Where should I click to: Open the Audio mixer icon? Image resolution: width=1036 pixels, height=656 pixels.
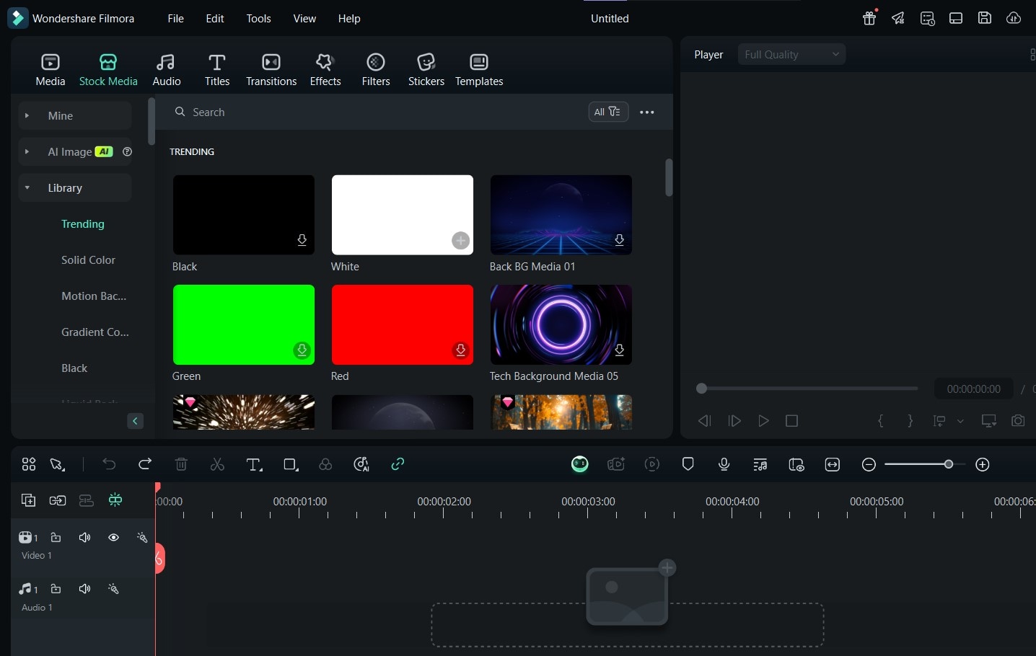[x=760, y=465]
